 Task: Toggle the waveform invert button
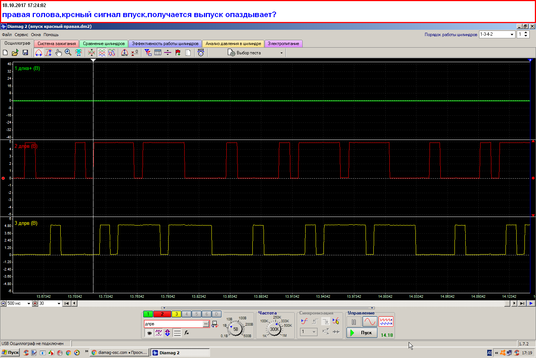pos(159,333)
